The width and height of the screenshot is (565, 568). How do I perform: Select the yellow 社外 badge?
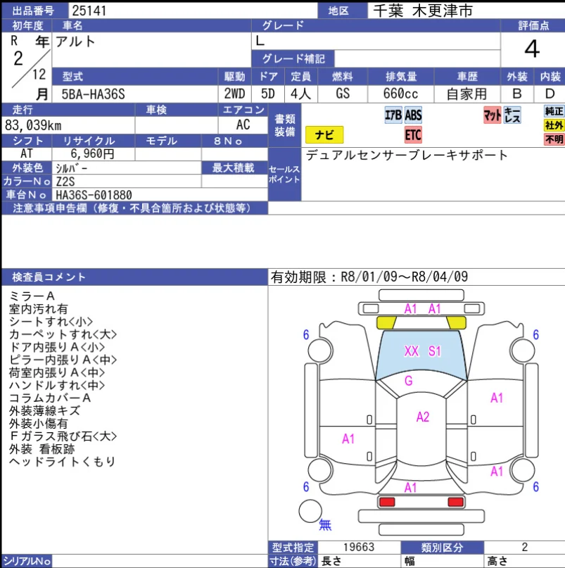tap(554, 125)
